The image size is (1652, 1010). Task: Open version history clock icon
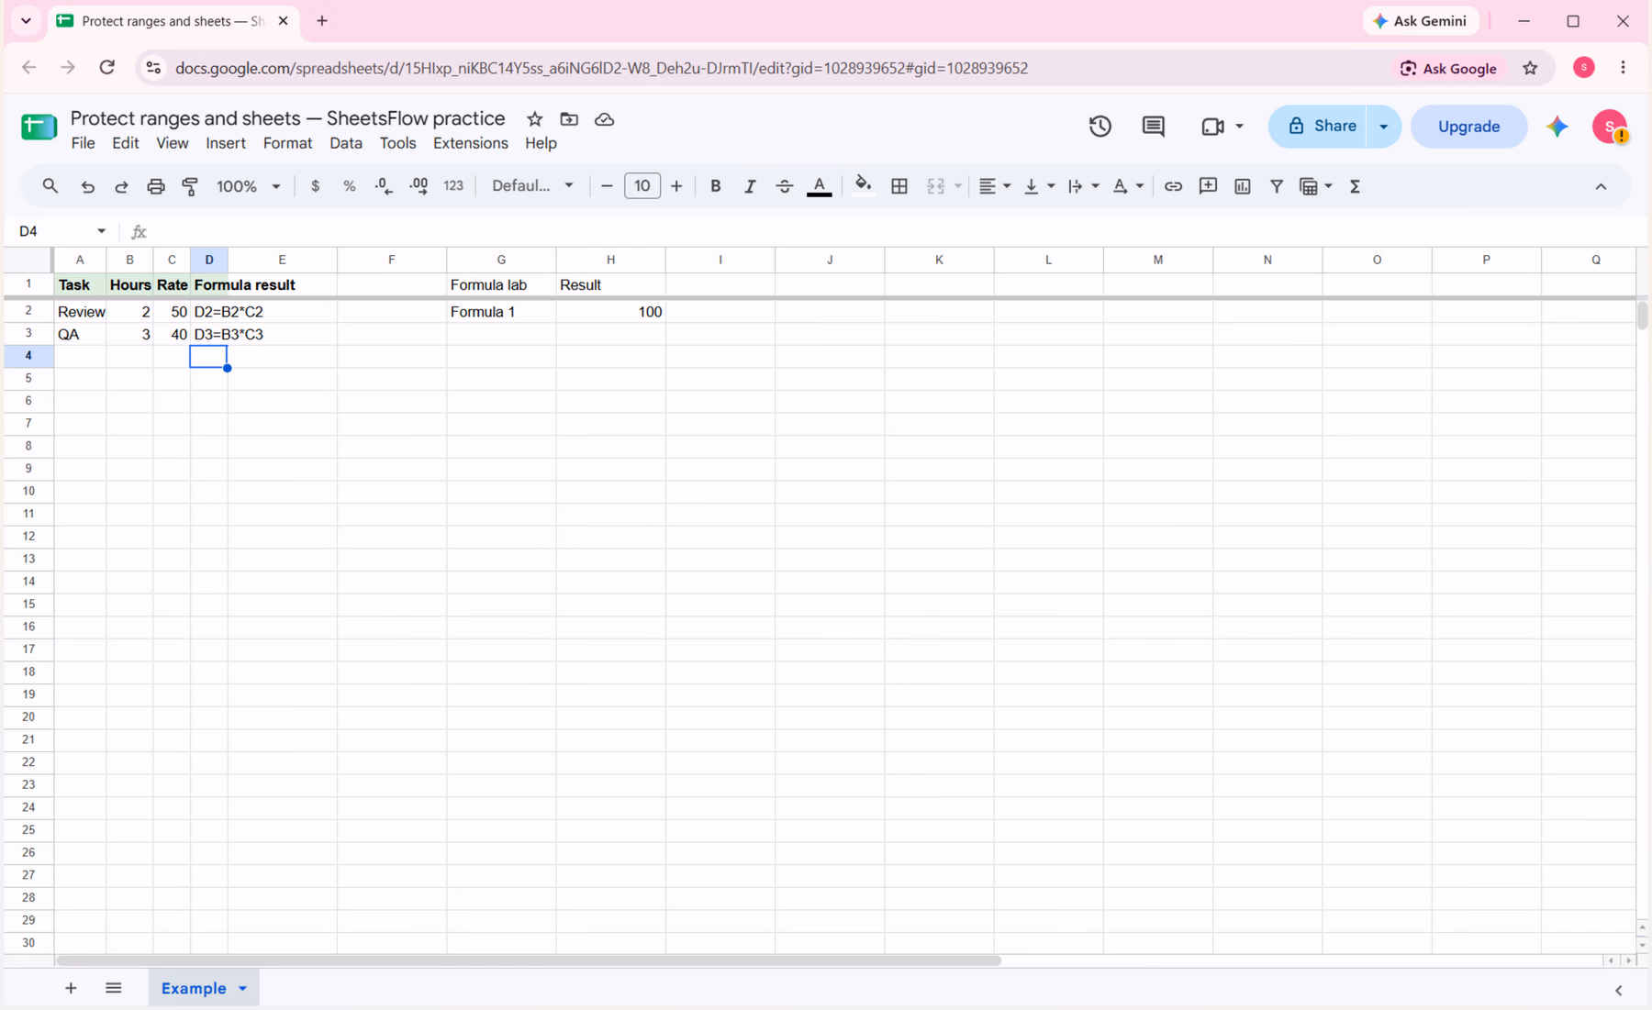point(1100,127)
